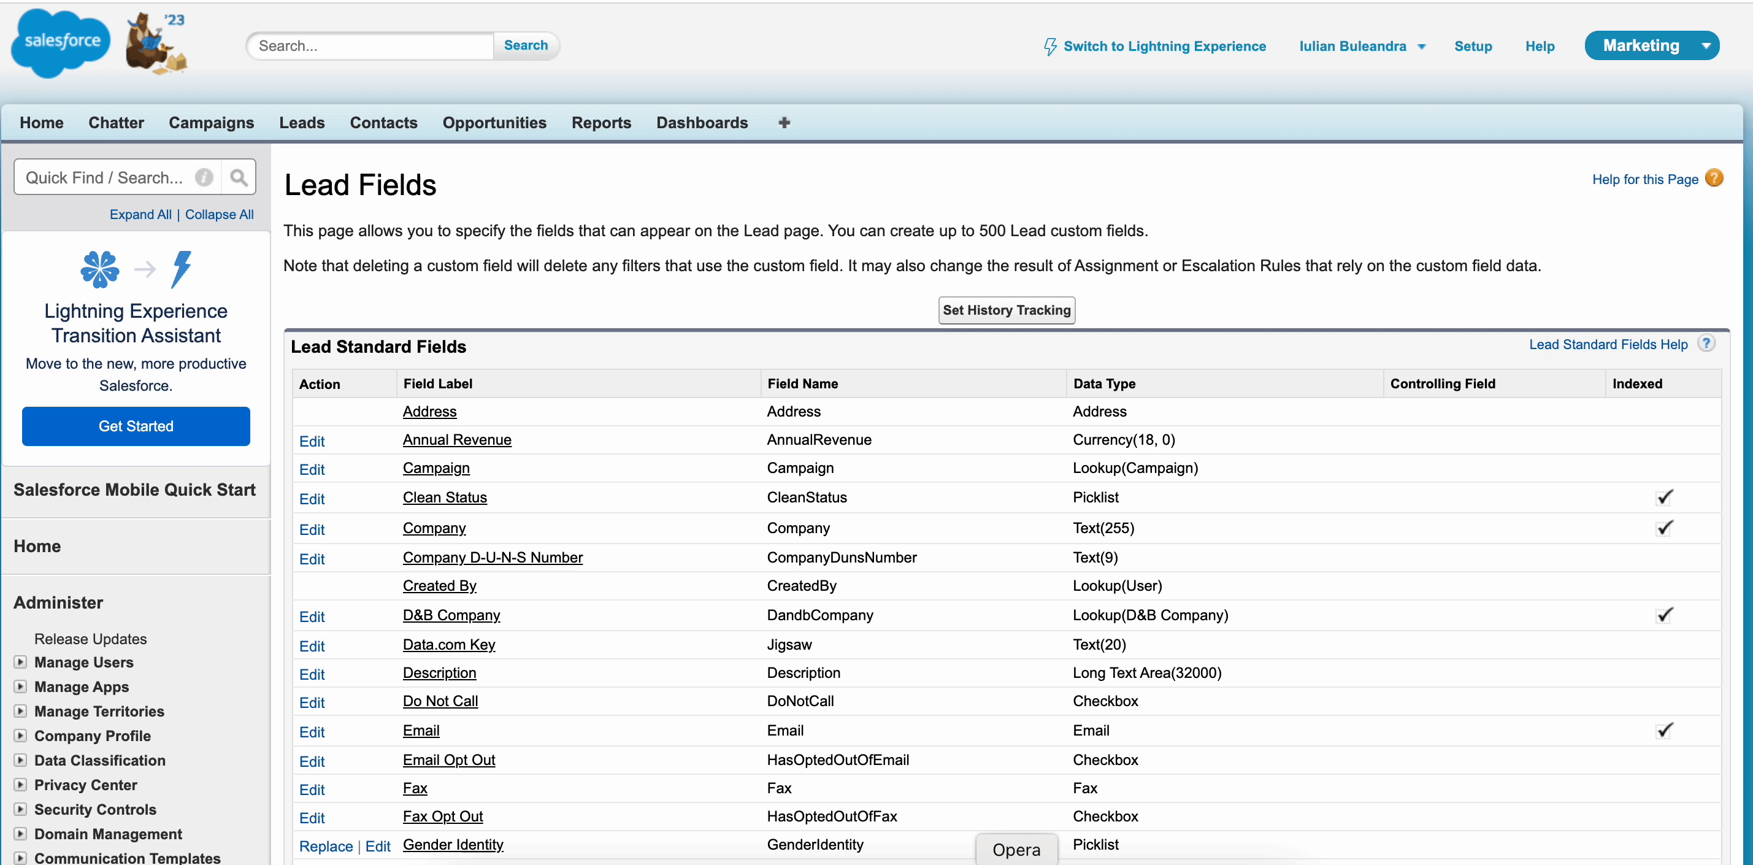The height and width of the screenshot is (865, 1753).
Task: Open the Marketing app dropdown
Action: [x=1652, y=45]
